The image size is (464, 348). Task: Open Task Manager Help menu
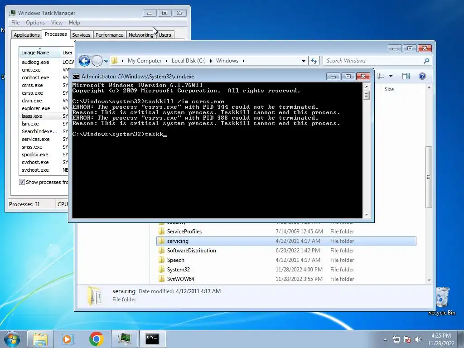click(x=74, y=23)
